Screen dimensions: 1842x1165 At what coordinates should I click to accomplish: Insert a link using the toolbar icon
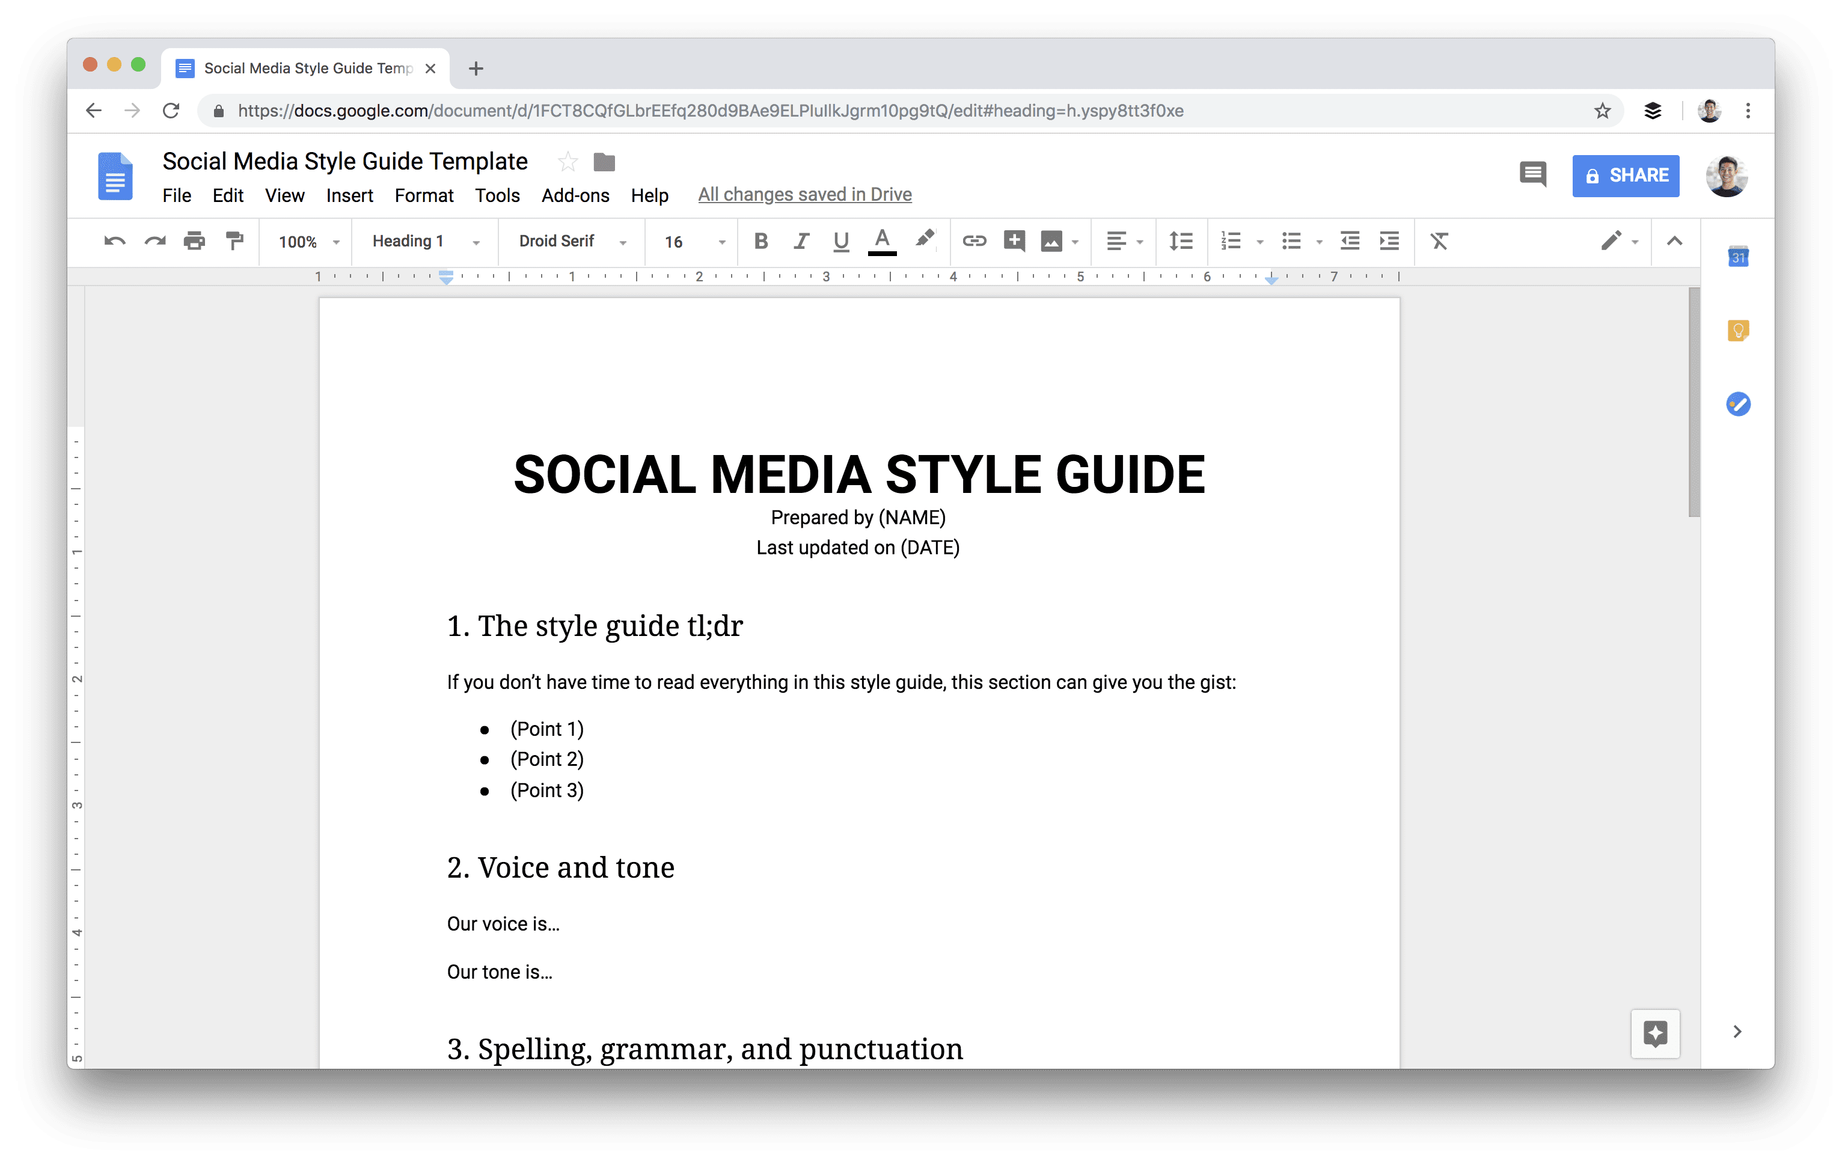click(x=974, y=242)
